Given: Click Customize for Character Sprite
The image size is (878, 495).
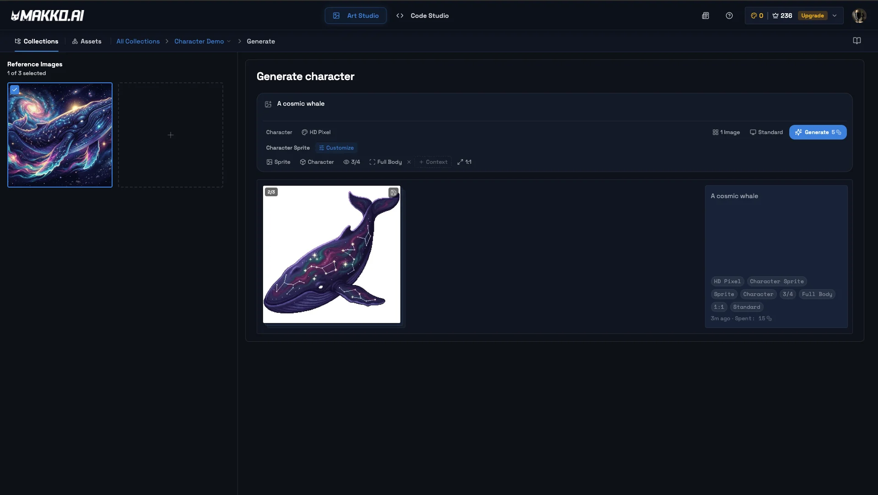Looking at the screenshot, I should 336,148.
